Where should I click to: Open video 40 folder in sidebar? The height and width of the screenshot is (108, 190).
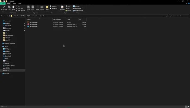coord(7,38)
